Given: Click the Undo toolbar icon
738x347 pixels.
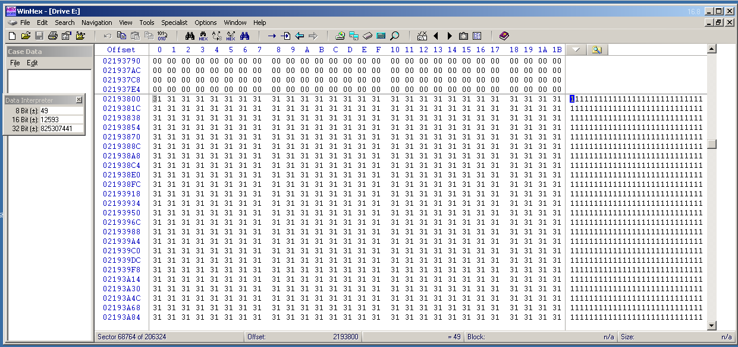Looking at the screenshot, I should (x=108, y=36).
